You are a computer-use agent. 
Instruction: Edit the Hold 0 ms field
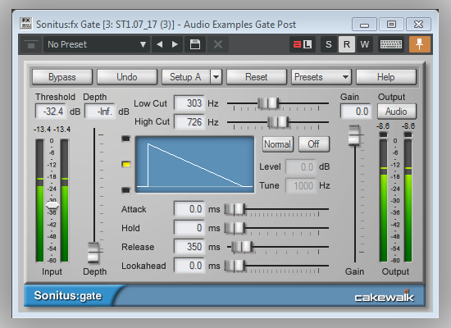(x=189, y=228)
